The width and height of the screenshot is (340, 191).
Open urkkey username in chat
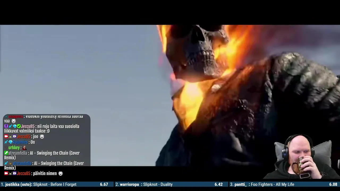(x=14, y=148)
